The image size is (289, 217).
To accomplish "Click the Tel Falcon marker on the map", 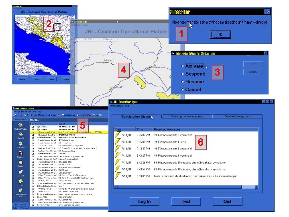I will tap(104, 63).
